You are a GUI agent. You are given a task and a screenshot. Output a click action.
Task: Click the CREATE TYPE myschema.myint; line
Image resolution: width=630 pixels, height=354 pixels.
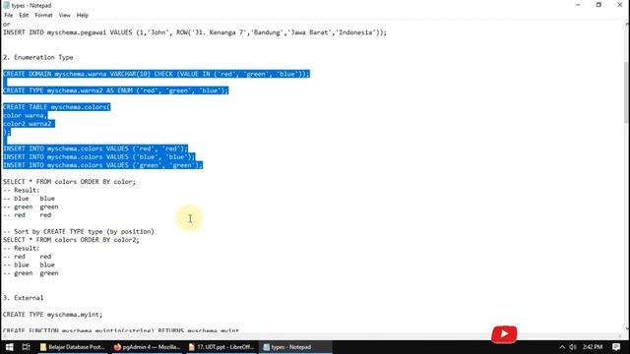coord(52,315)
